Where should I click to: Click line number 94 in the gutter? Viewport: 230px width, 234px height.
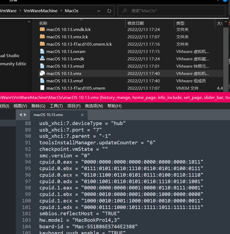[28, 162]
